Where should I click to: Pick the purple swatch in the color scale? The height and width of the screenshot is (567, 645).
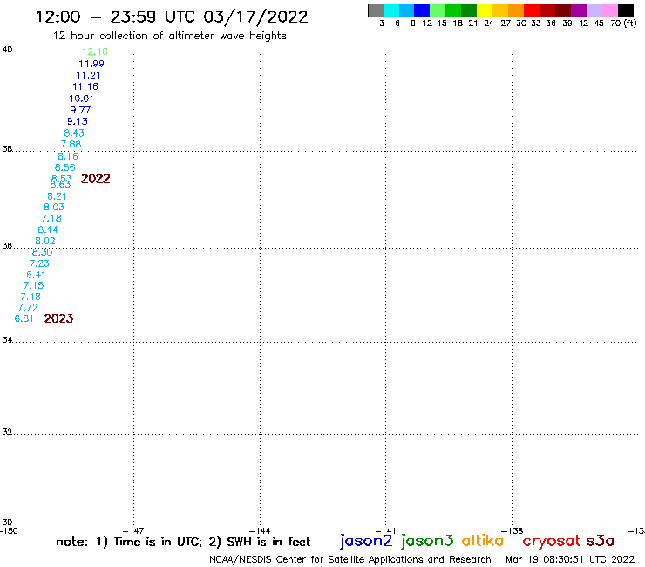click(x=579, y=10)
